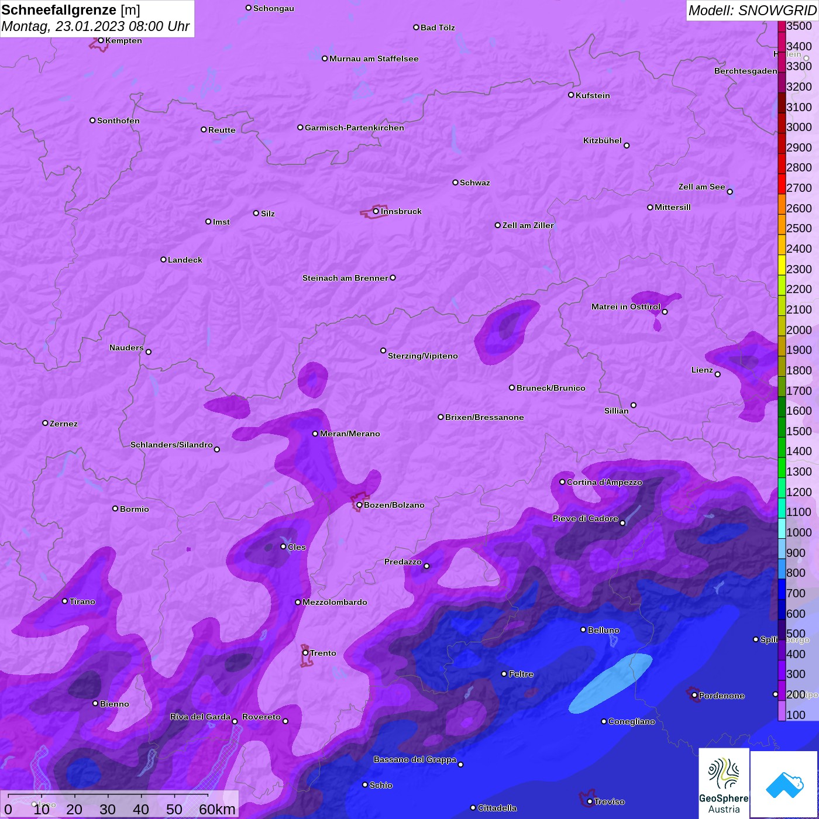819x819 pixels.
Task: Click the Bormio location dot
Action: (x=115, y=508)
